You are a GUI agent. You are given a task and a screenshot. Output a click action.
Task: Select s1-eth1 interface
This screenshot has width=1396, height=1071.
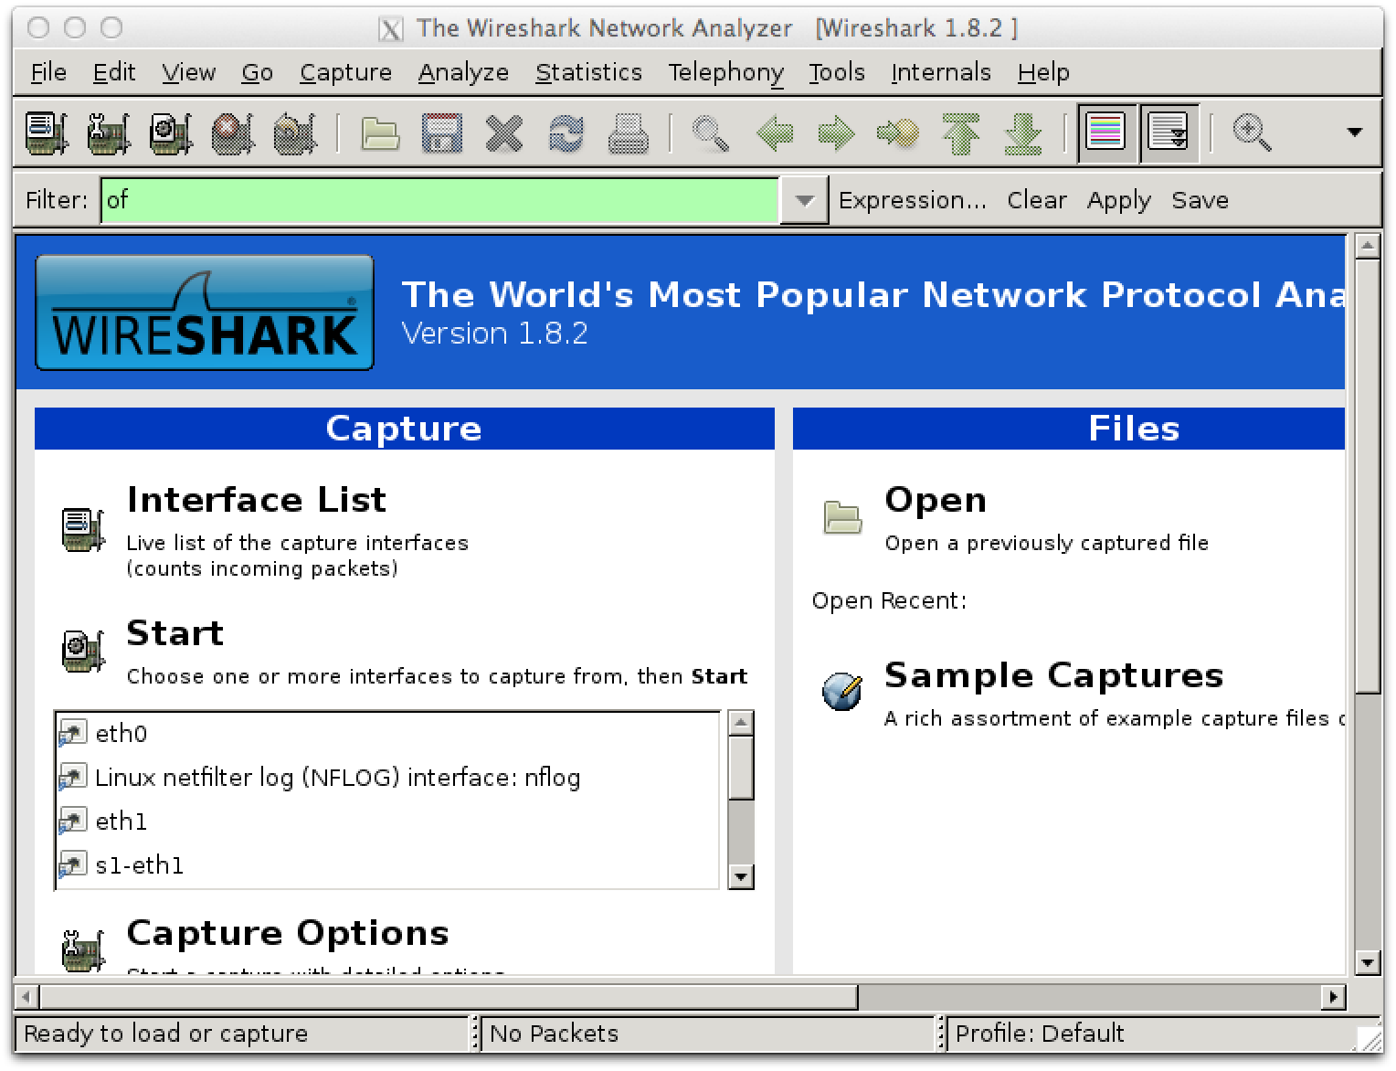tap(388, 865)
